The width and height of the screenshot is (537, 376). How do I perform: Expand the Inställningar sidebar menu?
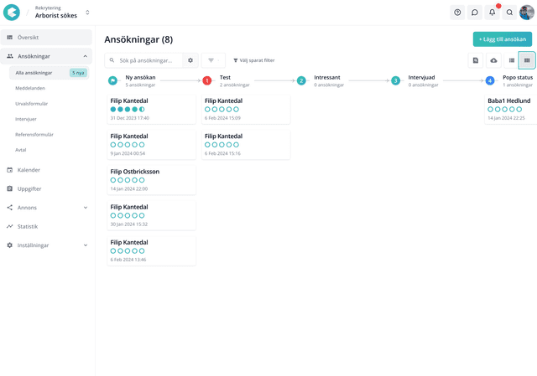(x=86, y=245)
